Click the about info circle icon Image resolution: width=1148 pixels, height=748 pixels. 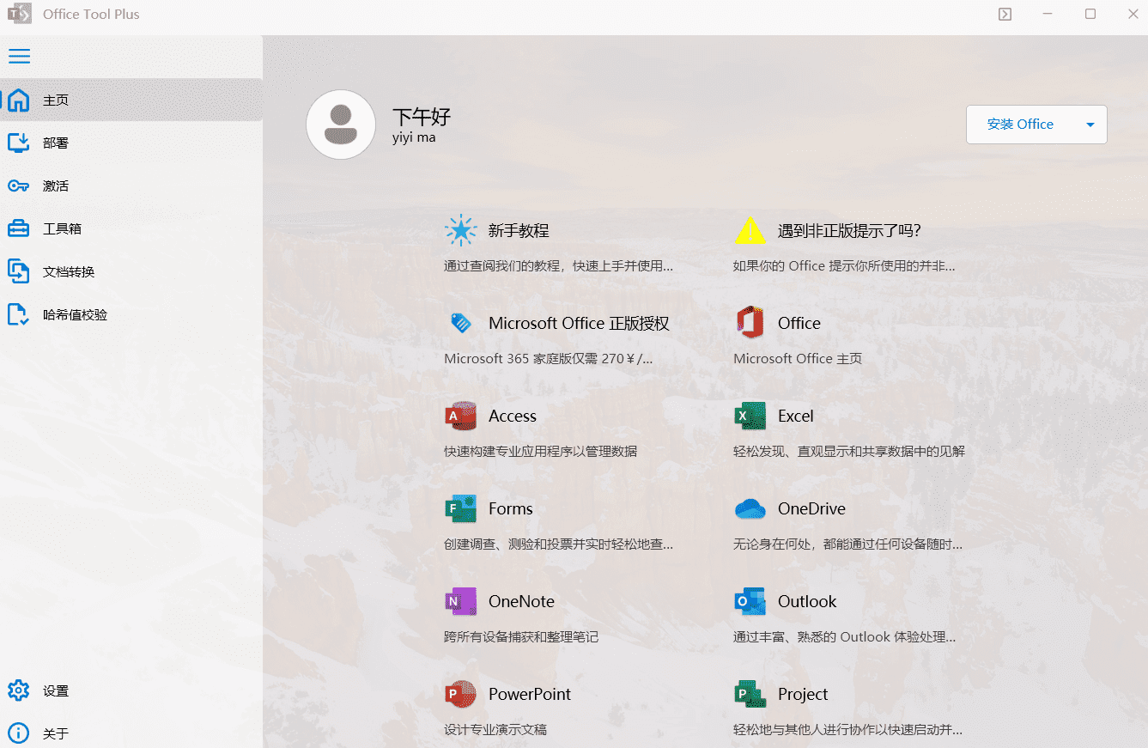click(x=19, y=733)
